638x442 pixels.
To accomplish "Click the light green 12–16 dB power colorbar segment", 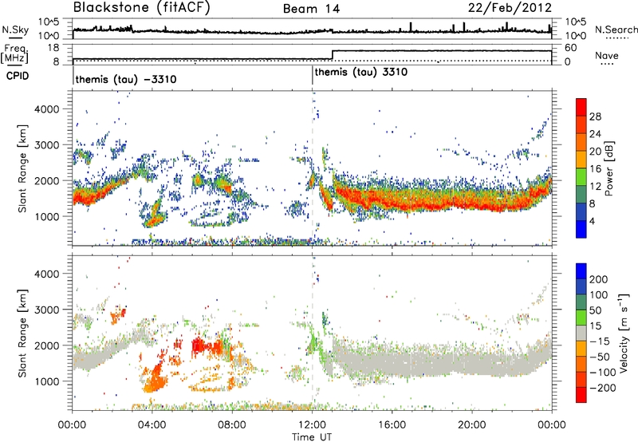I will point(581,177).
